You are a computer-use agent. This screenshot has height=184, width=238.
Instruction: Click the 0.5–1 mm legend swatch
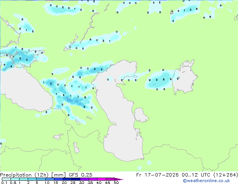(15, 179)
